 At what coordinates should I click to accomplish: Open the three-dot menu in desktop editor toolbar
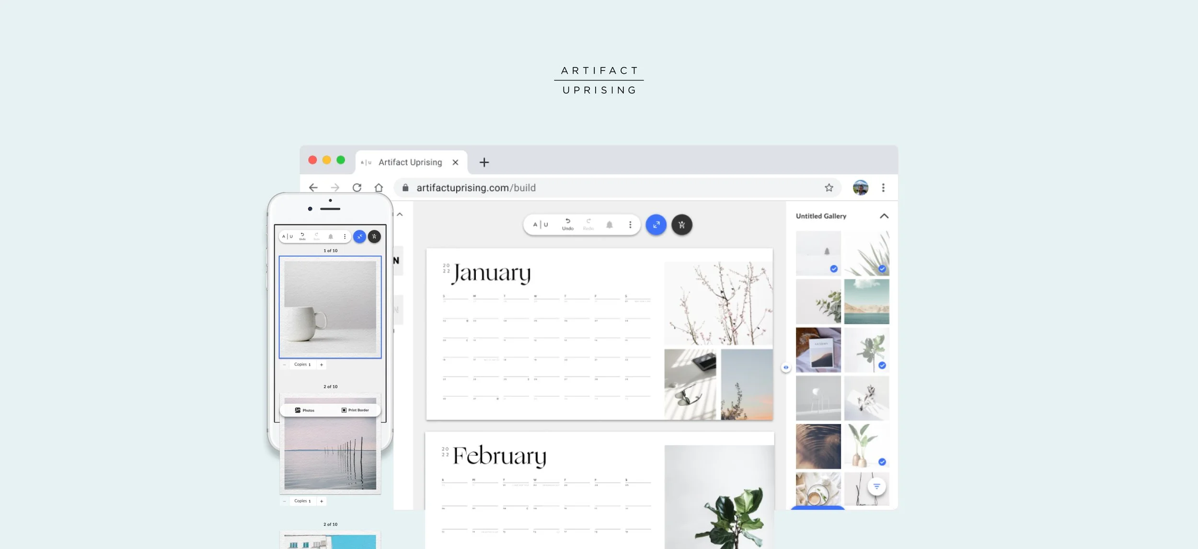click(x=630, y=225)
